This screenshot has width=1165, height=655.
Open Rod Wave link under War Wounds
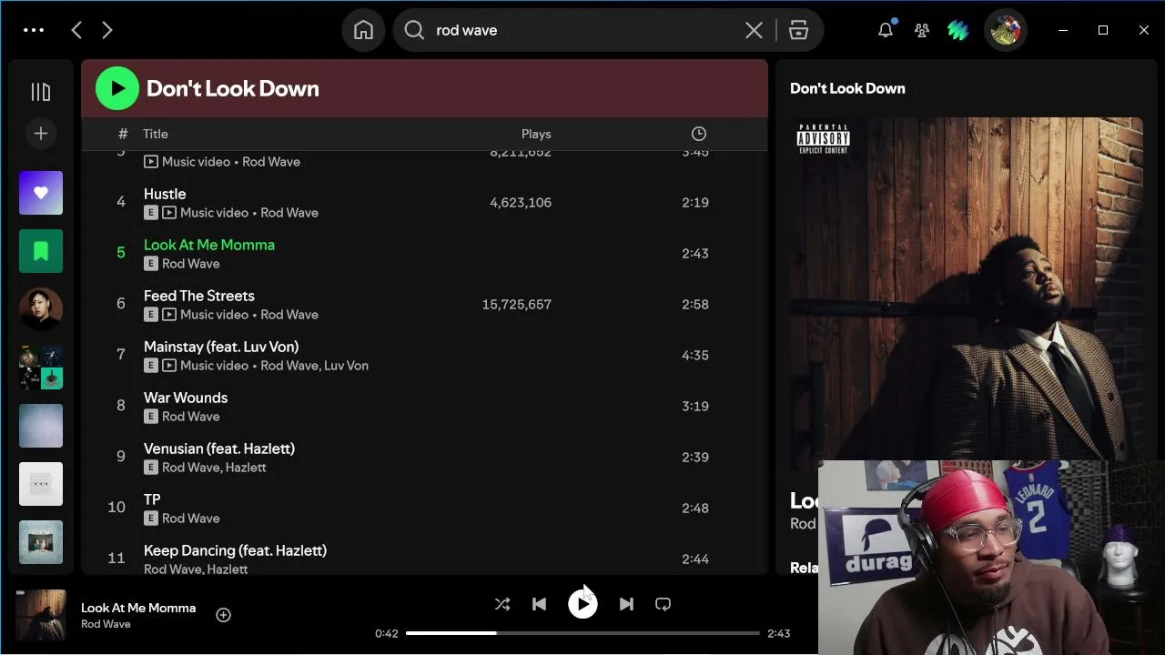(x=191, y=417)
